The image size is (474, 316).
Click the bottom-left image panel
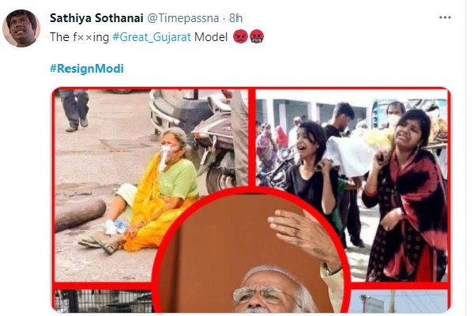95,301
